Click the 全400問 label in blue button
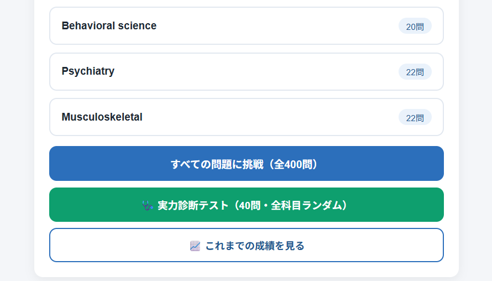492x281 pixels. point(293,164)
